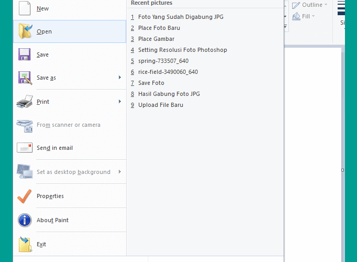
Task: Expand the Print submenu arrow
Action: pyautogui.click(x=120, y=101)
